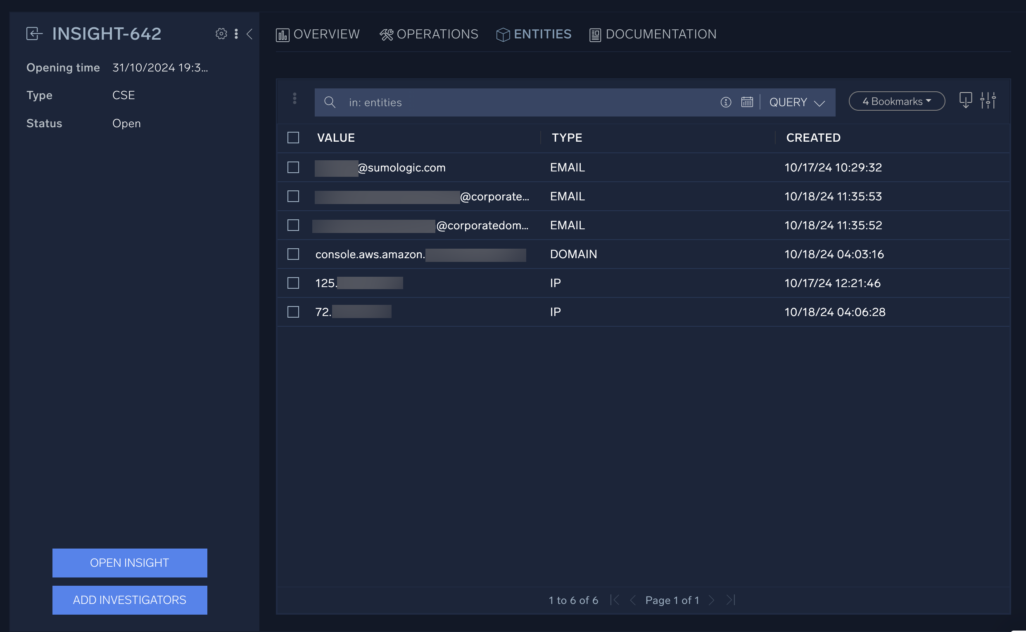Click the back arrow next to INSIGHT-642
The image size is (1026, 632).
click(34, 33)
